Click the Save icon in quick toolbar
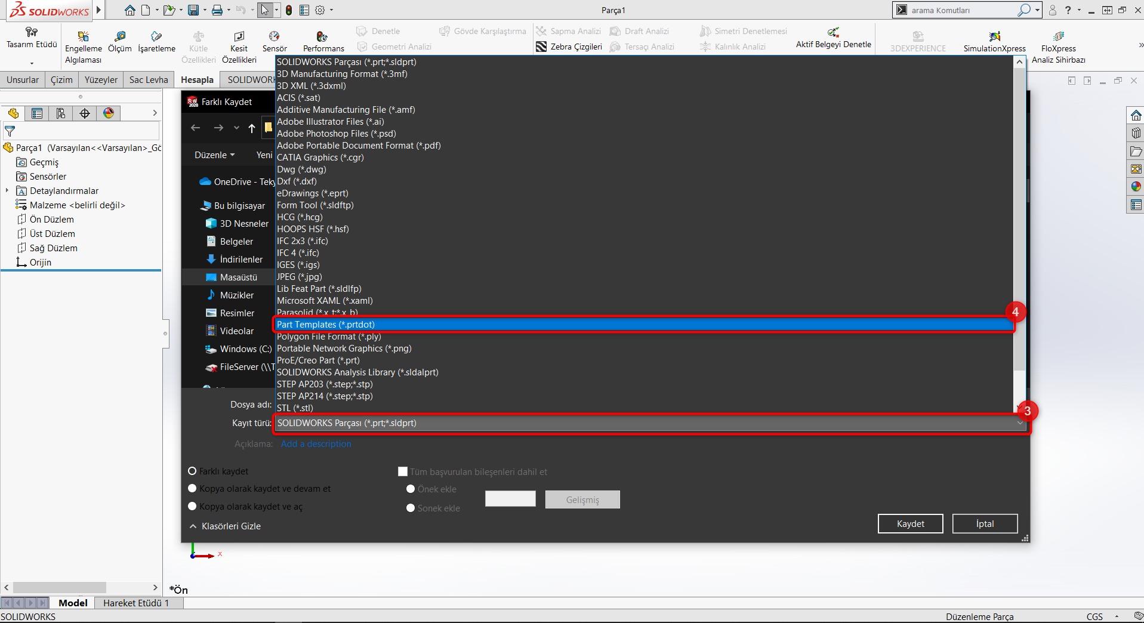The image size is (1144, 623). (193, 10)
